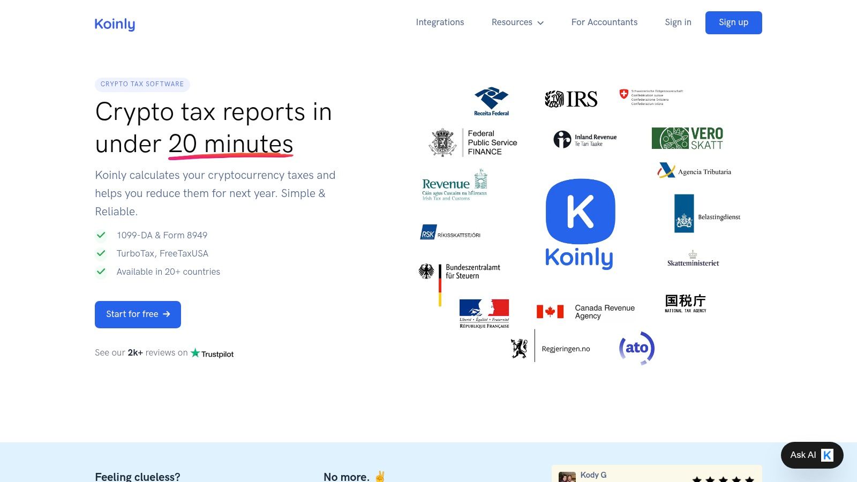Image resolution: width=857 pixels, height=482 pixels.
Task: Open the Ask AI chat widget
Action: (x=812, y=455)
